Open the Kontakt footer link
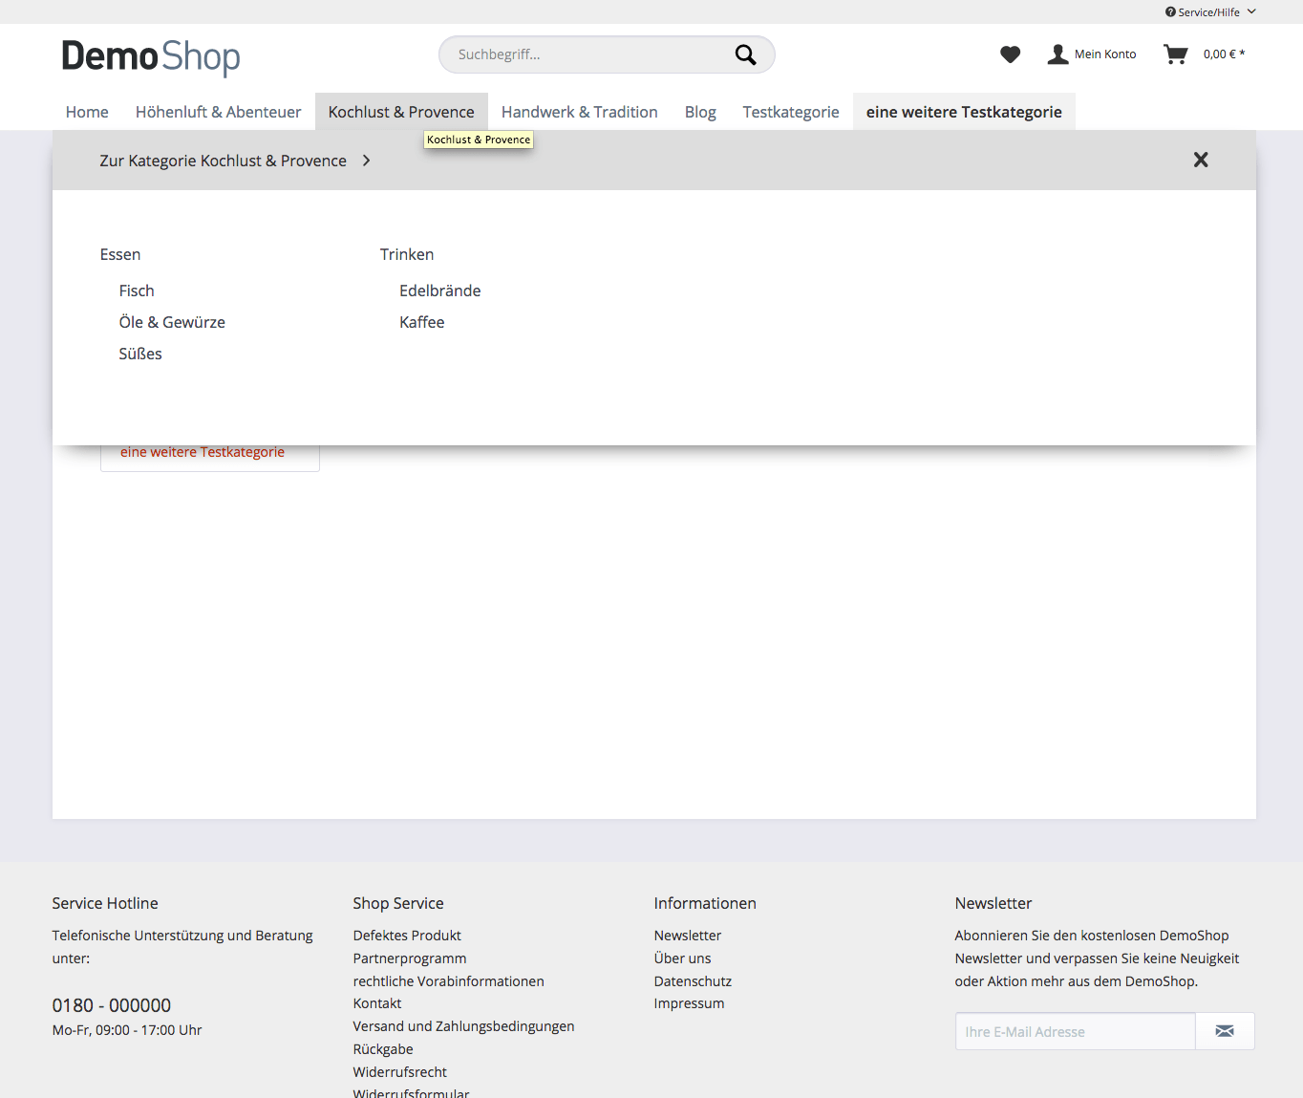 tap(377, 1003)
